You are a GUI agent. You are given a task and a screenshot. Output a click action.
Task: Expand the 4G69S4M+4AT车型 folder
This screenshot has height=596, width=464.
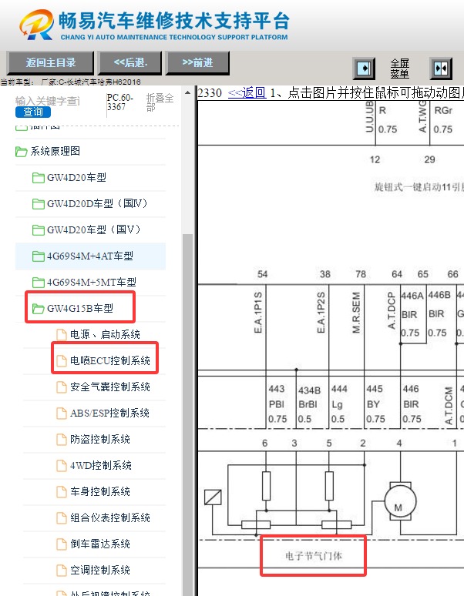(90, 256)
